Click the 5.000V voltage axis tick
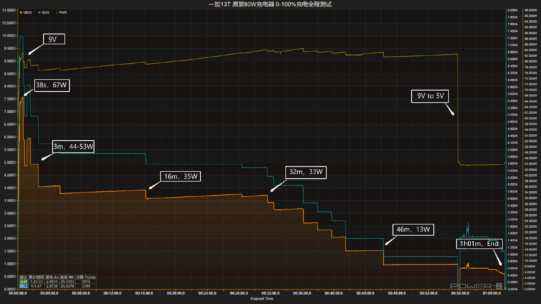 coord(10,162)
